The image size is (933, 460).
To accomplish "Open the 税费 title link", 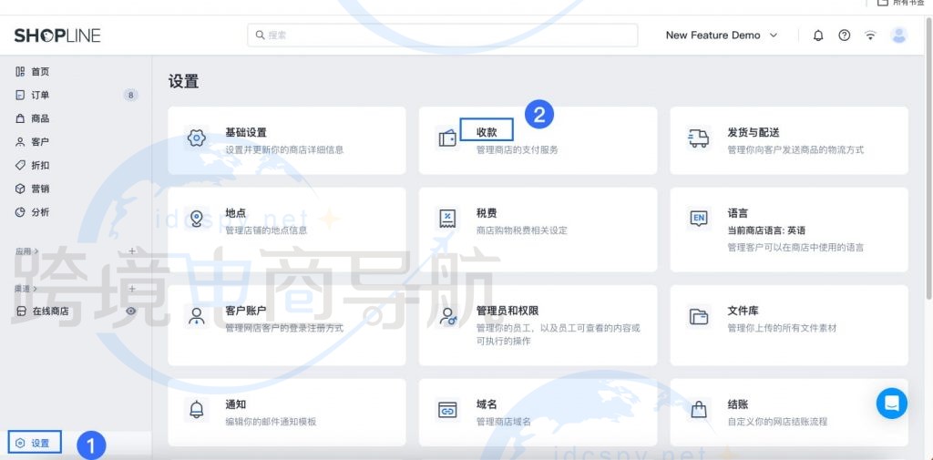I will point(487,213).
